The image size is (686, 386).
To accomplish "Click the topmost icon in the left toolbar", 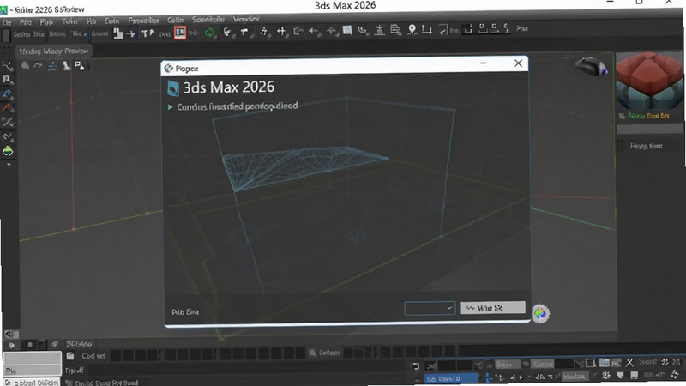I will (x=8, y=66).
